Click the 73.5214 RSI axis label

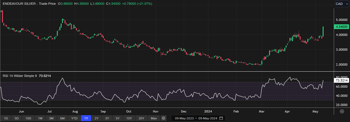click(x=342, y=80)
